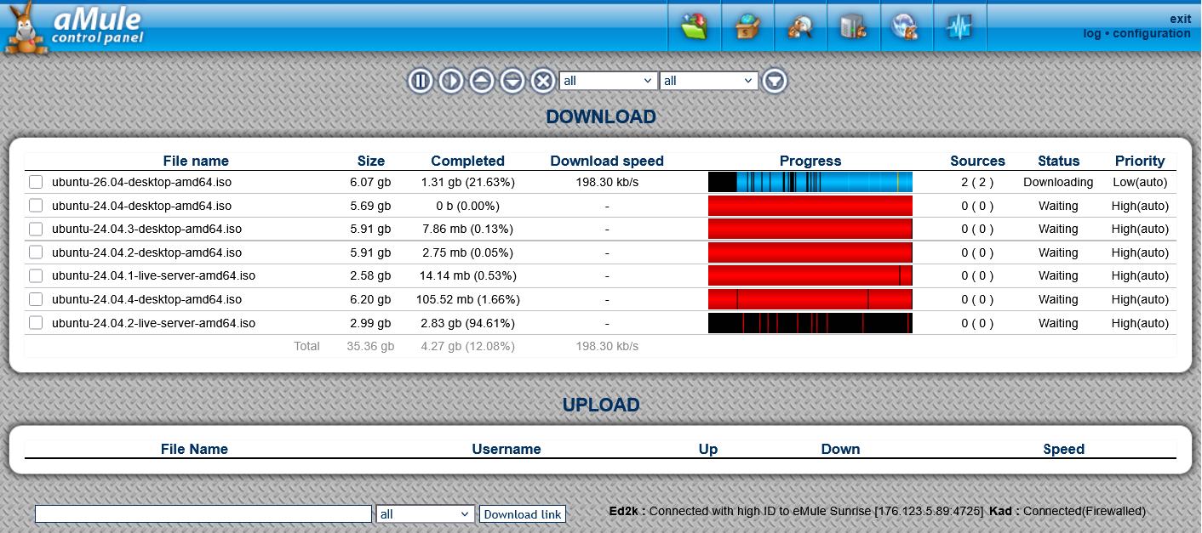Open the first 'all' filter dropdown beside the X button
The height and width of the screenshot is (533, 1202).
tap(608, 81)
